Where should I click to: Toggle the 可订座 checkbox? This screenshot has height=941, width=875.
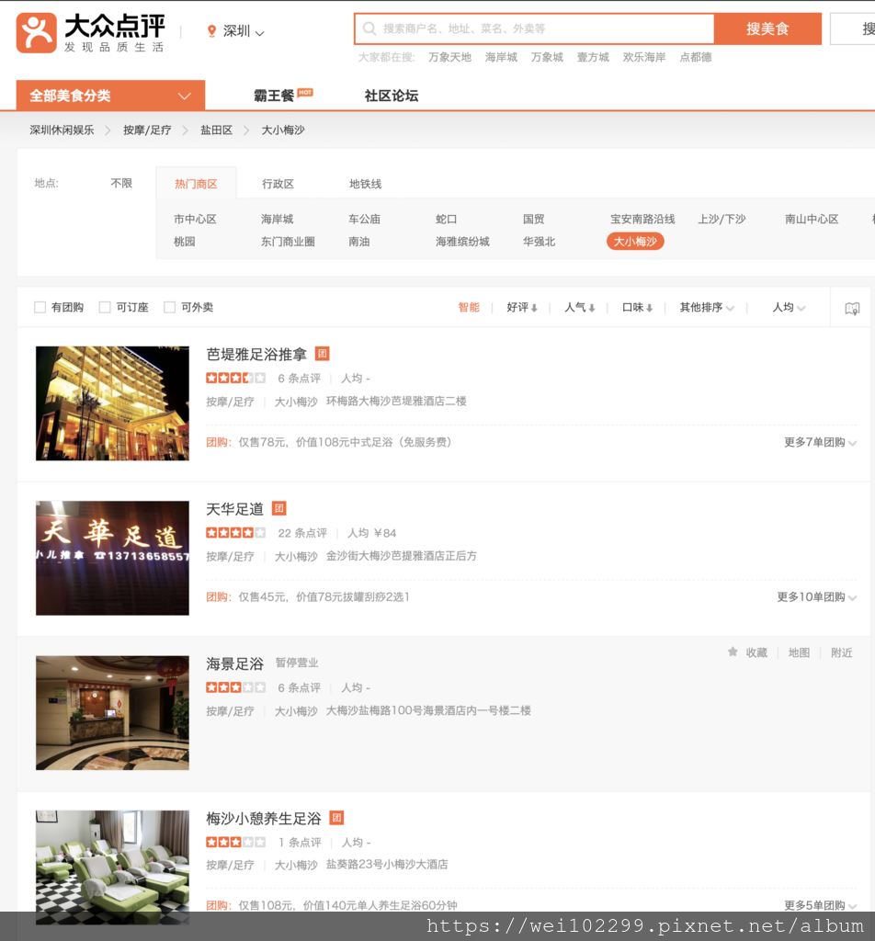click(x=105, y=307)
